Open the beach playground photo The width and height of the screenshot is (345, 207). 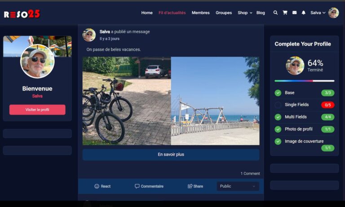point(215,101)
